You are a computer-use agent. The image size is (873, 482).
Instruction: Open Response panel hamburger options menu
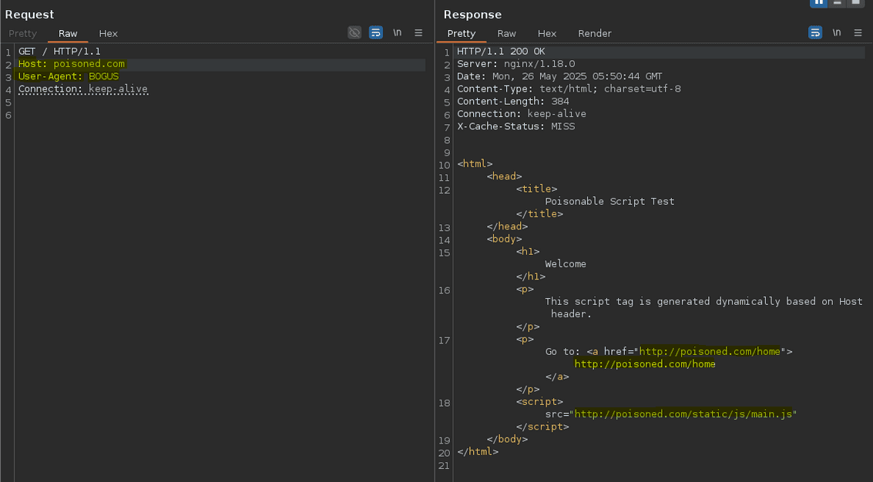pos(858,32)
